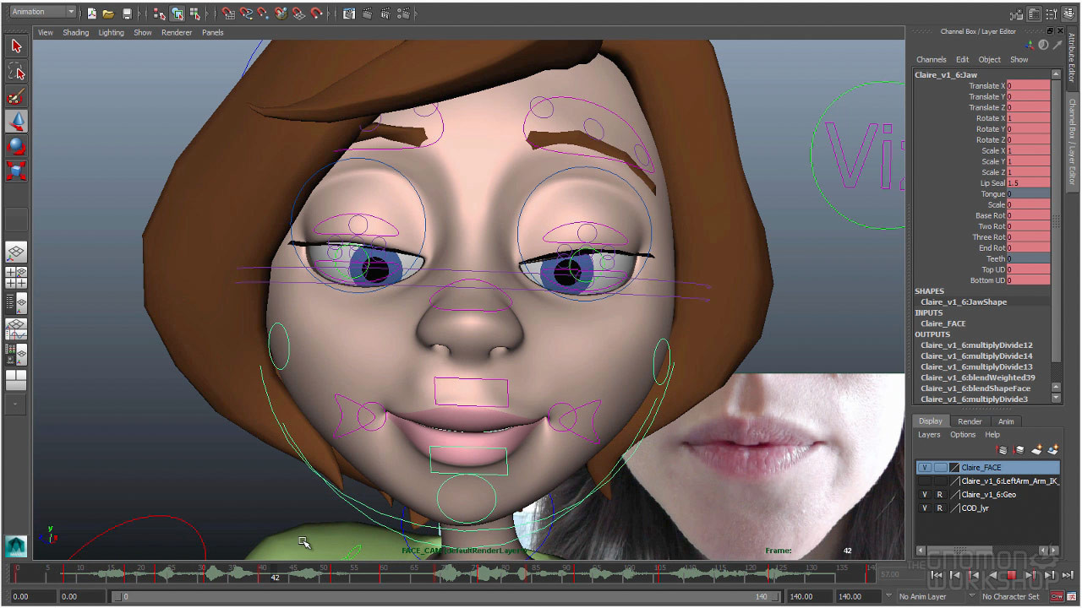
Task: Pick the Scale tool cube icon
Action: (x=16, y=171)
